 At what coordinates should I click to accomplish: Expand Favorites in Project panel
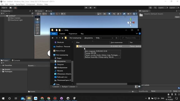[1, 65]
